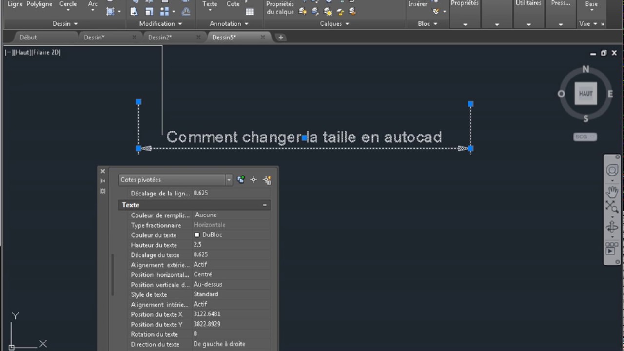The height and width of the screenshot is (351, 624).
Task: Click the properties palette vertical scrollbar
Action: pyautogui.click(x=113, y=274)
